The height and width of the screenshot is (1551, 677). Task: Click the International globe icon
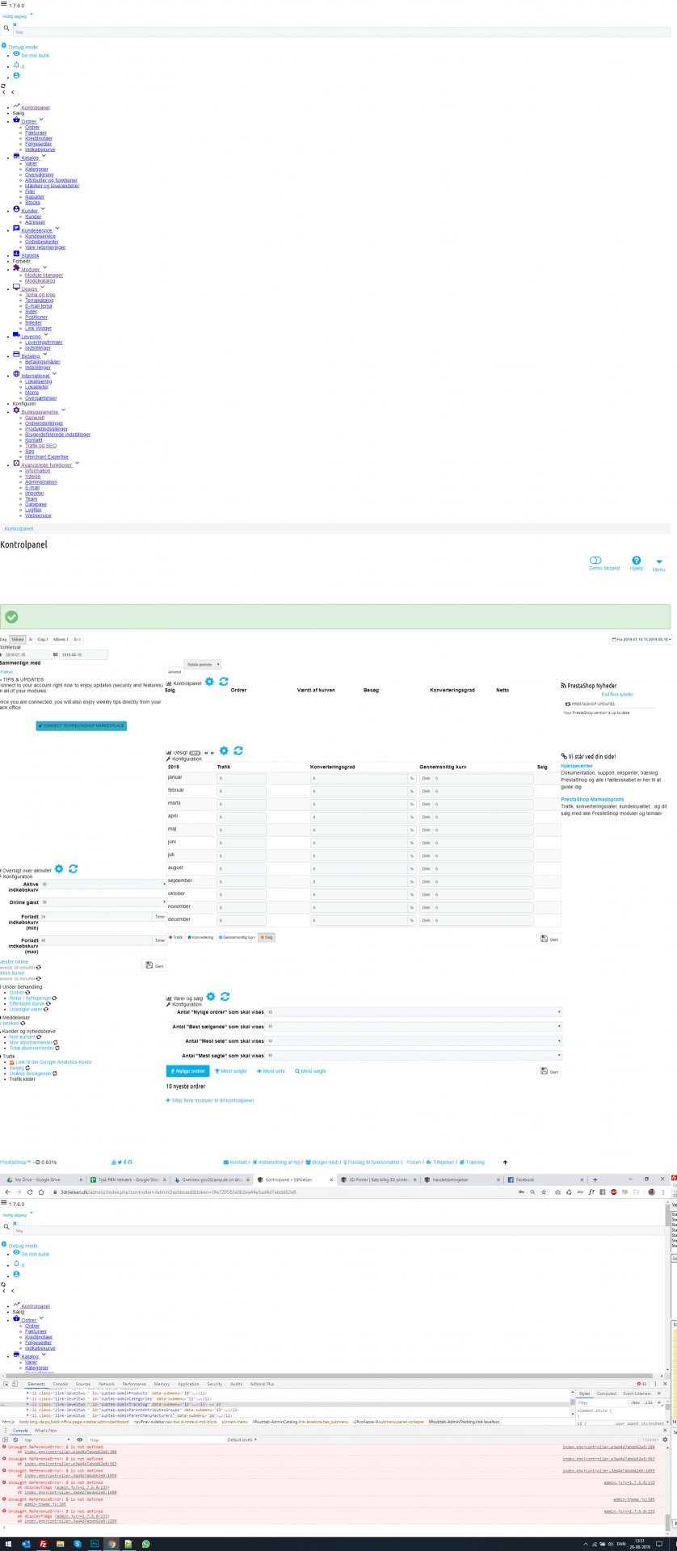16,374
